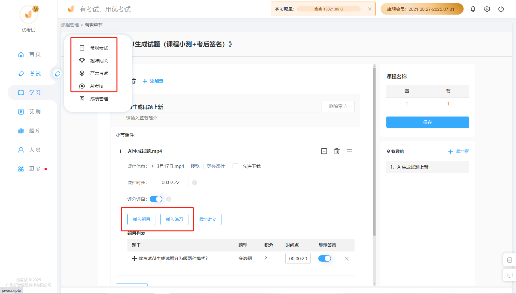The height and width of the screenshot is (294, 516).
Task: Click the 多选题 cell in question row
Action: click(x=245, y=258)
